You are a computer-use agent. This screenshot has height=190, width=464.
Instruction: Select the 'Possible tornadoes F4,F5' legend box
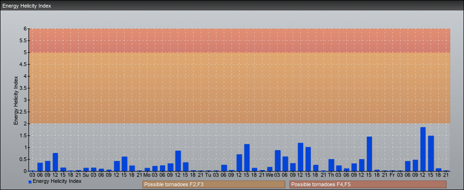[x=368, y=184]
